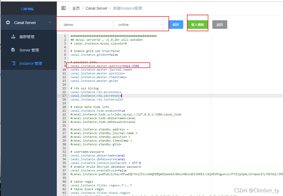Viewport: 283px width, 196px height.
Task: Click the gray 返回 button
Action: click(220, 25)
